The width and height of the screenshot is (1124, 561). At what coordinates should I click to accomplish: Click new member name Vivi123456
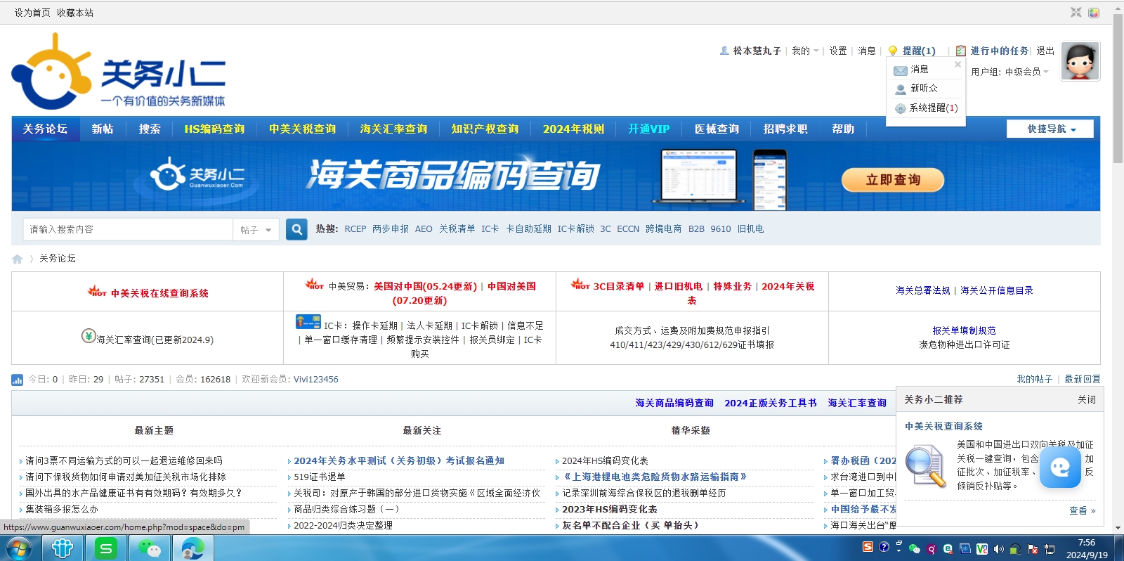click(315, 379)
